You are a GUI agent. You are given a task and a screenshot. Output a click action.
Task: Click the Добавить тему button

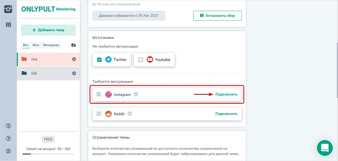click(x=48, y=30)
